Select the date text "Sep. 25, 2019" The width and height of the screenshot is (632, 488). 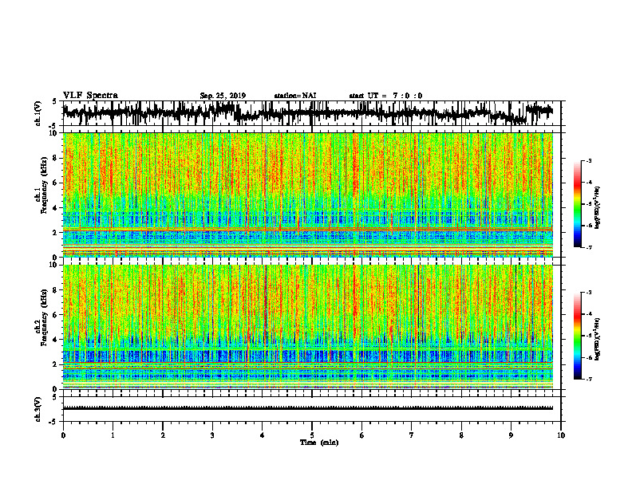[223, 96]
